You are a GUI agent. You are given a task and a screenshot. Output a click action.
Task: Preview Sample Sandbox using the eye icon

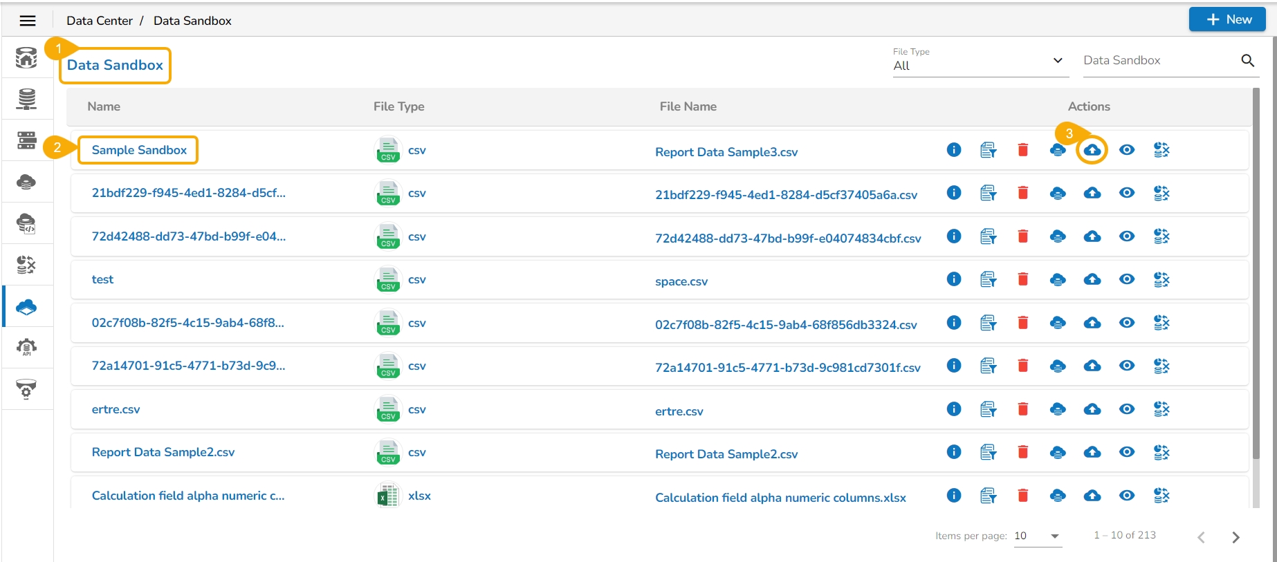[x=1126, y=150]
